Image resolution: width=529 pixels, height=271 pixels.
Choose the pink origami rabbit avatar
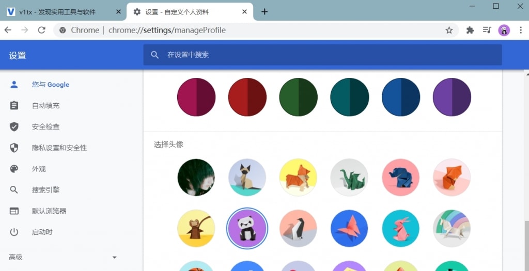point(401,229)
